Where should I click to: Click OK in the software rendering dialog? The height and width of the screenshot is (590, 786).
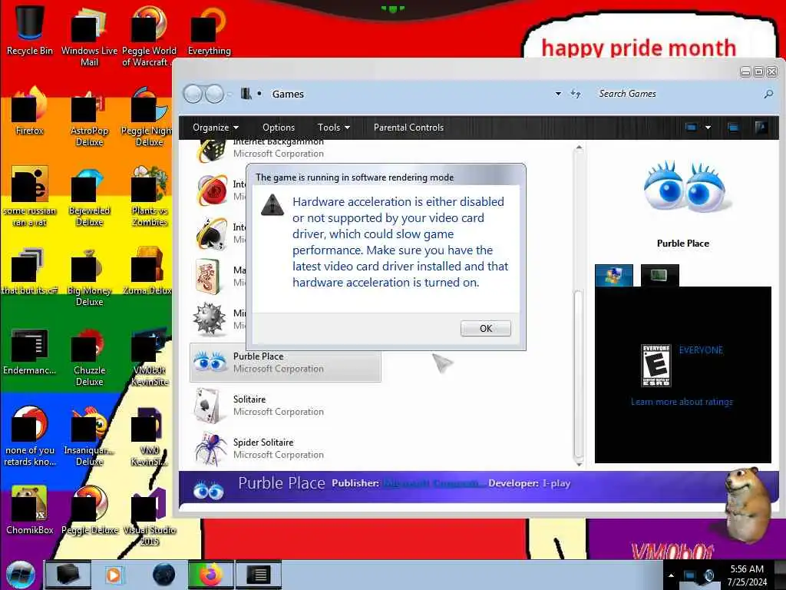[x=485, y=328]
